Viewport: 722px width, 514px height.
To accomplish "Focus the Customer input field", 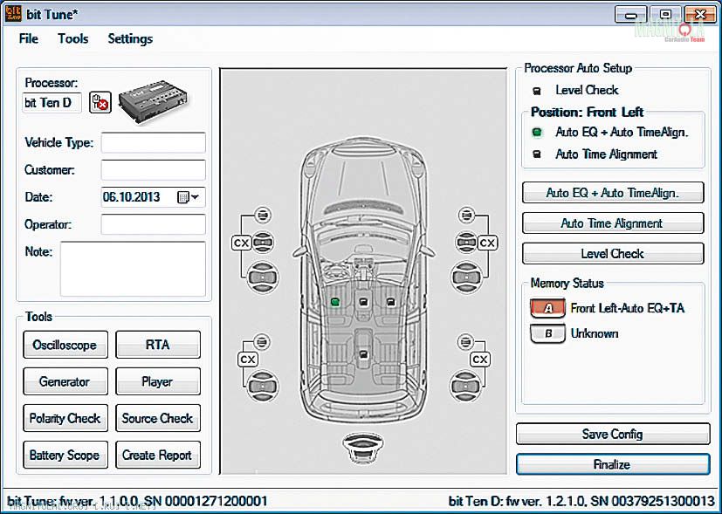I will [x=154, y=170].
